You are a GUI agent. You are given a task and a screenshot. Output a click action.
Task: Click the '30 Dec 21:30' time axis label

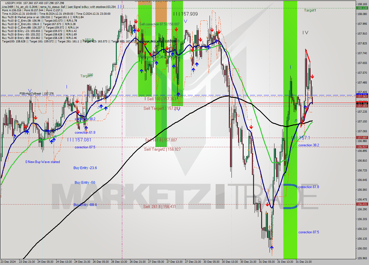click(248, 262)
